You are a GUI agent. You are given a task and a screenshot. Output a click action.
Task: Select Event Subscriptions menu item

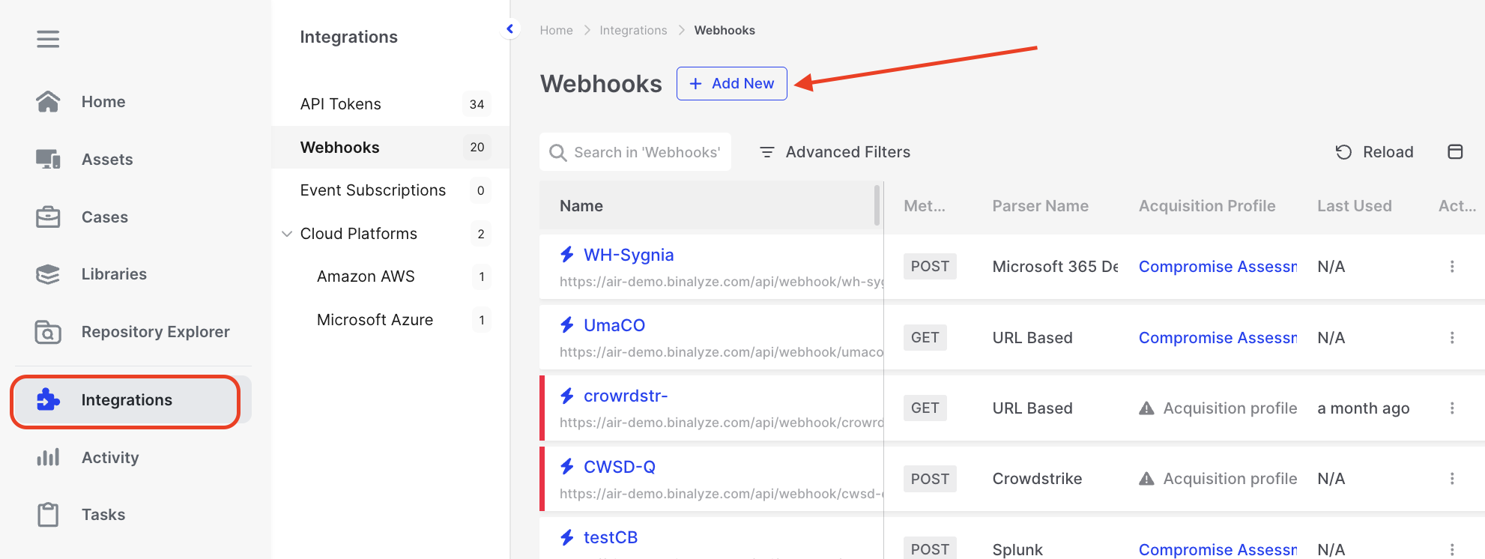click(372, 190)
